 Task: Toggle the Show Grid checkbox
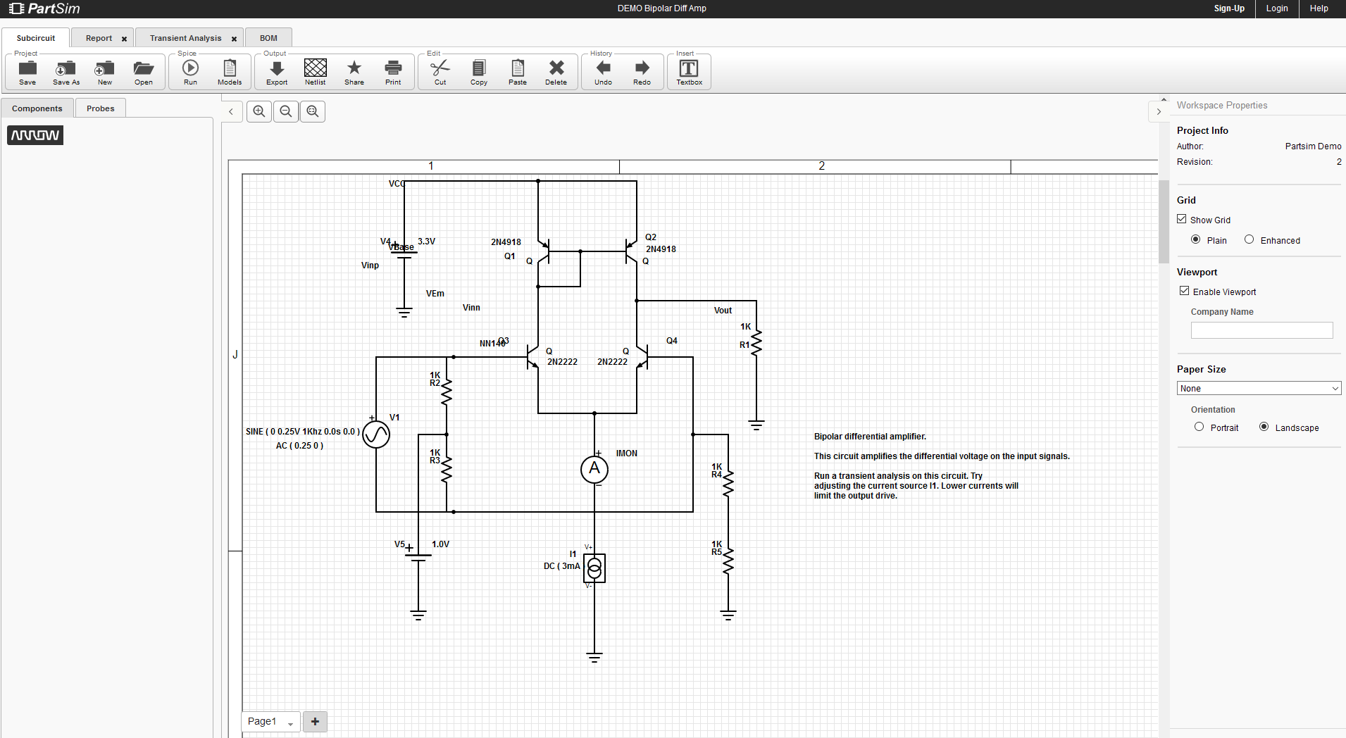(1182, 219)
